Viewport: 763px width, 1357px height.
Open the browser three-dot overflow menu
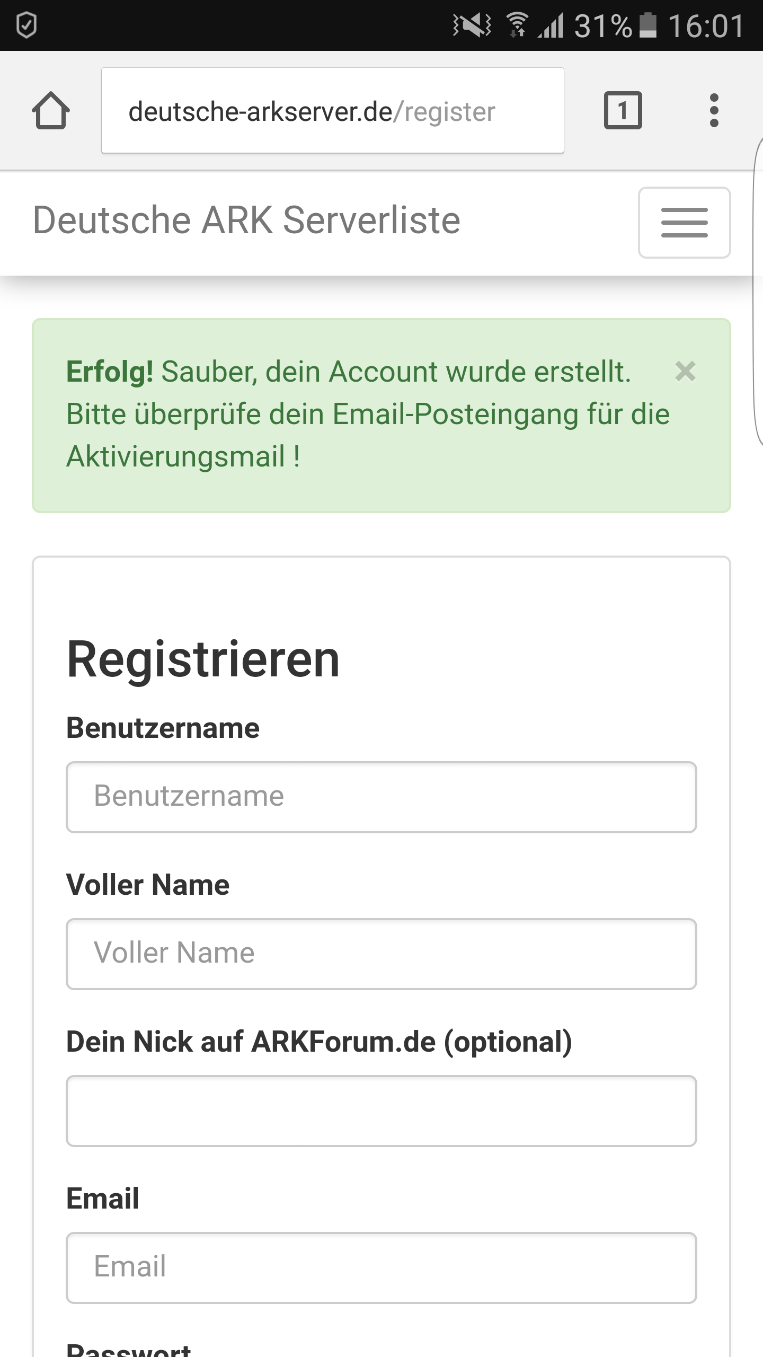714,110
